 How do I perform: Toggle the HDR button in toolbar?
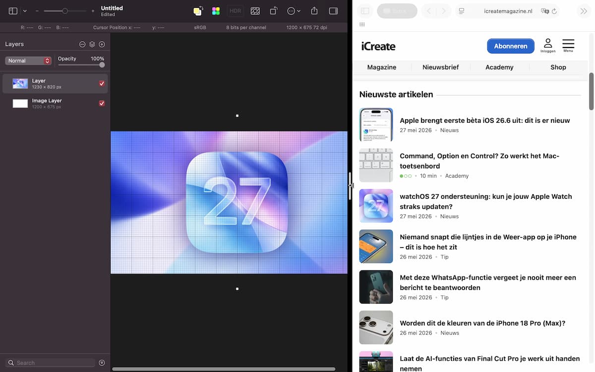pos(235,11)
